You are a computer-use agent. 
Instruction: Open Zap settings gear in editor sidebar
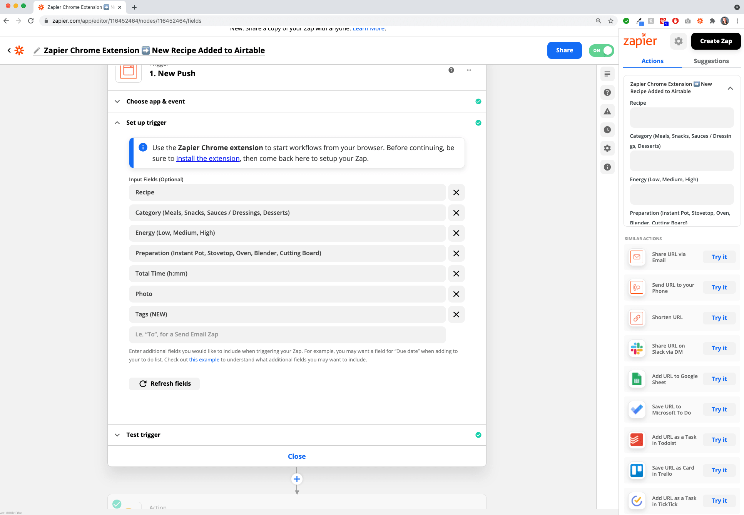pos(607,148)
